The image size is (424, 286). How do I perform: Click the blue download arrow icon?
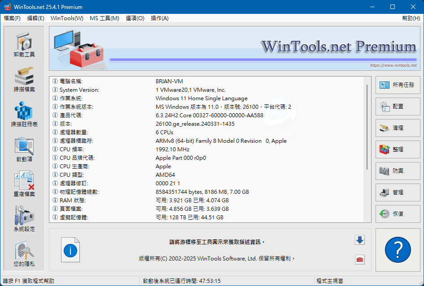(359, 240)
